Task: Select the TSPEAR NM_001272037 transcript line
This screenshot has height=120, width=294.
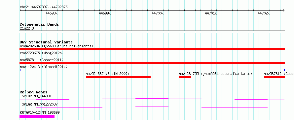Action: pos(152,107)
